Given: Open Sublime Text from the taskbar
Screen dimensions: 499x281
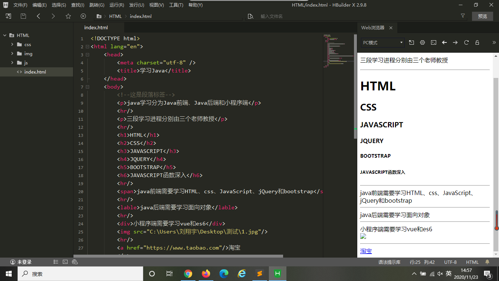Looking at the screenshot, I should point(260,273).
